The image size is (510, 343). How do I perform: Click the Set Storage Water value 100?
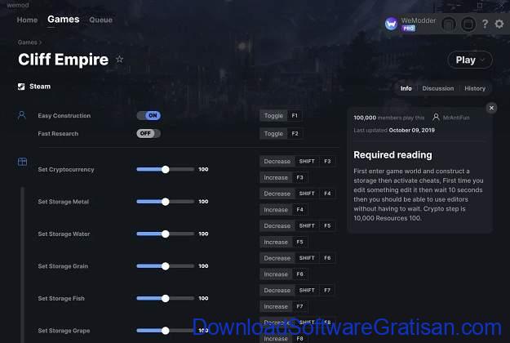(x=204, y=234)
